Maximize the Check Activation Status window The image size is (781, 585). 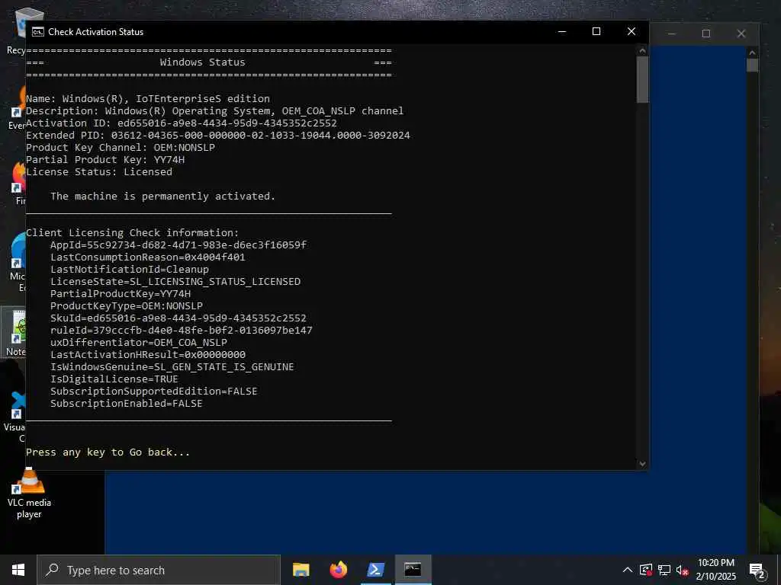pyautogui.click(x=596, y=32)
